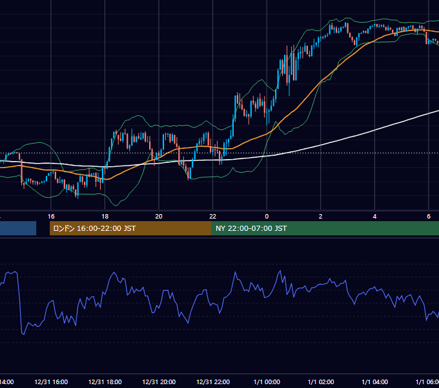Click the "20" hour label on the upper axis
Screen dimensions: 439x388
tap(159, 217)
